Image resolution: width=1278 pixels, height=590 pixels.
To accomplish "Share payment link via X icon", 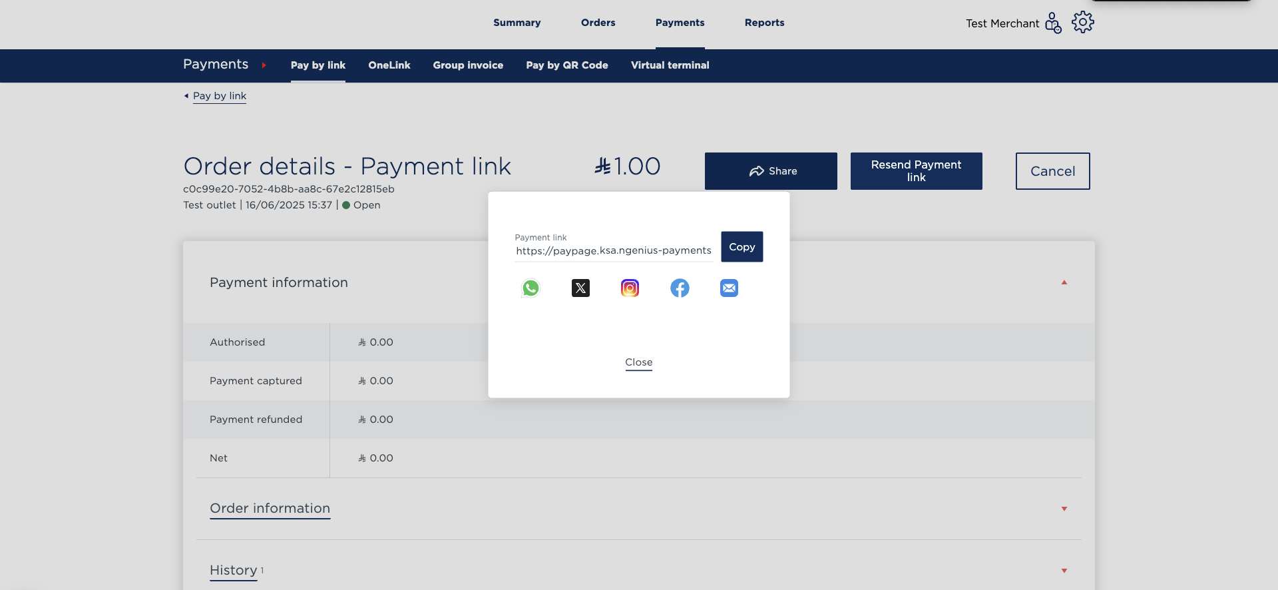I will [580, 288].
